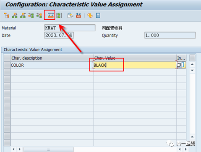Viewport: 201px width, 152px height.
Task: Click the level-down hierarchy icon with down arrow
Action: pyautogui.click(x=15, y=15)
